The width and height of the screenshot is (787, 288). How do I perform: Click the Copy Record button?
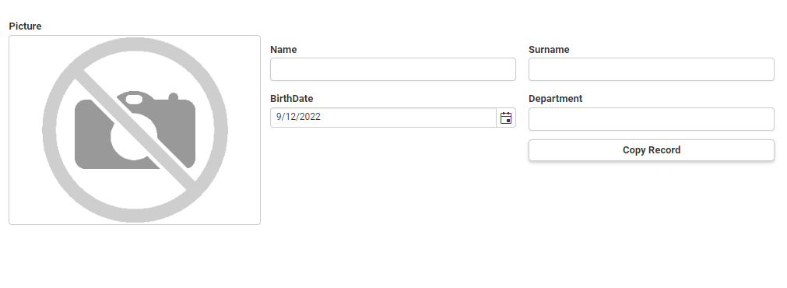[651, 150]
